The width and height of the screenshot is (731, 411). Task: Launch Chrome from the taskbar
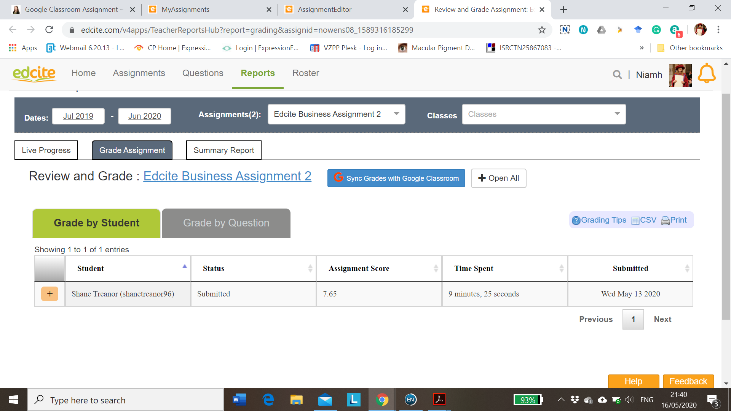pyautogui.click(x=382, y=400)
